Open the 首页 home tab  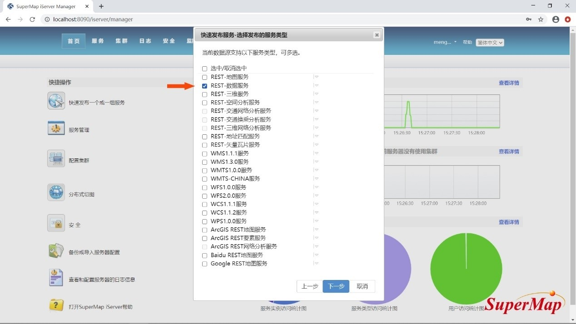(x=74, y=41)
